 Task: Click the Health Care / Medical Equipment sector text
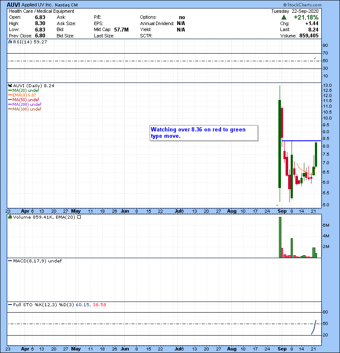click(41, 11)
